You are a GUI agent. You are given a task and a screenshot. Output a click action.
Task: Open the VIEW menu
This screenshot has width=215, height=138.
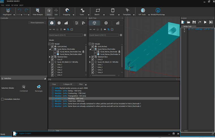tap(8, 5)
